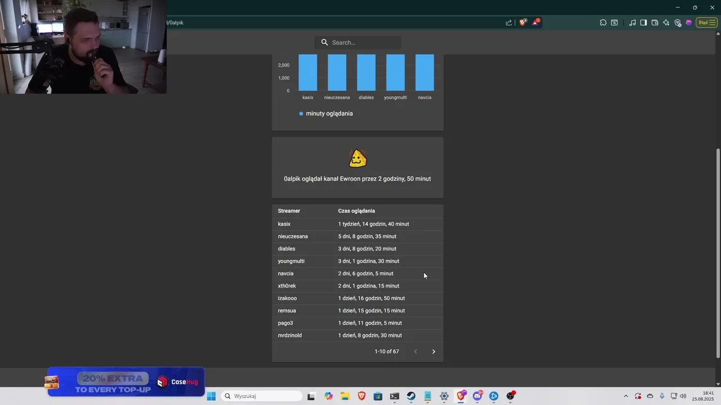
Task: Select the izakooo table row
Action: point(358,298)
